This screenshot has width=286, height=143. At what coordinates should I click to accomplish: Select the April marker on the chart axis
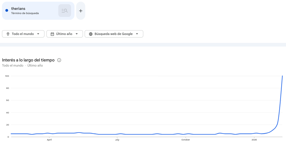(49, 140)
